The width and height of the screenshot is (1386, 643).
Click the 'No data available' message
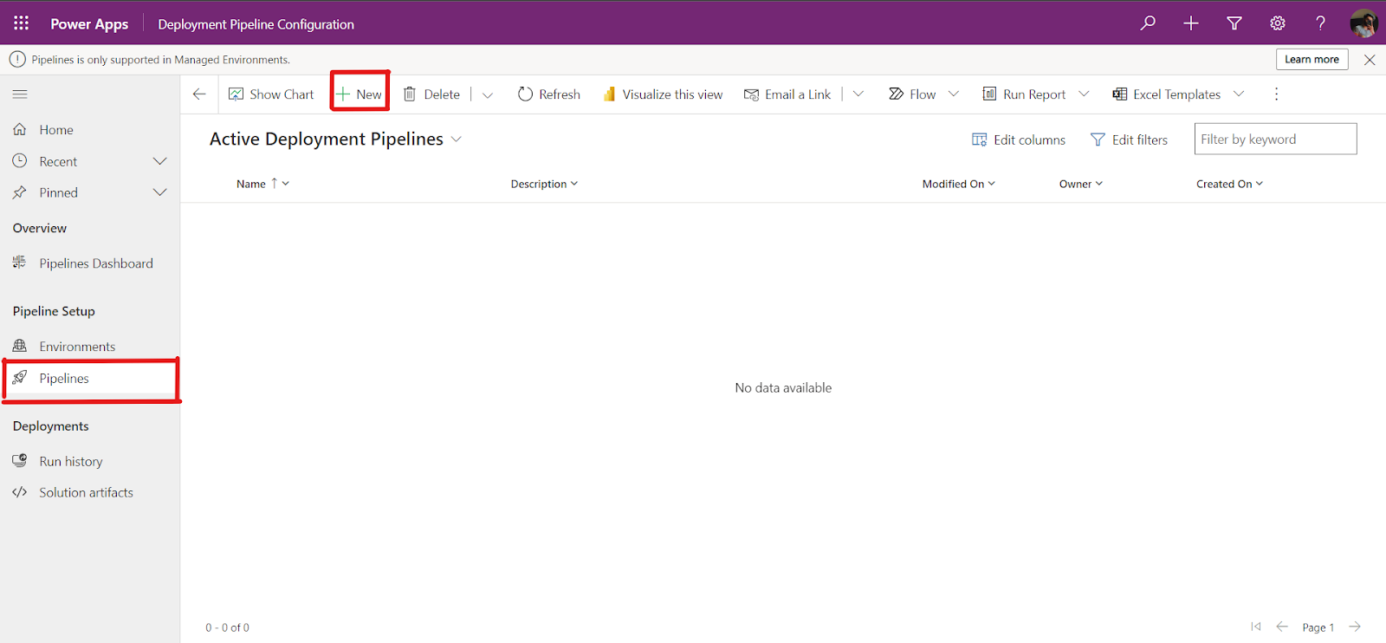click(783, 388)
